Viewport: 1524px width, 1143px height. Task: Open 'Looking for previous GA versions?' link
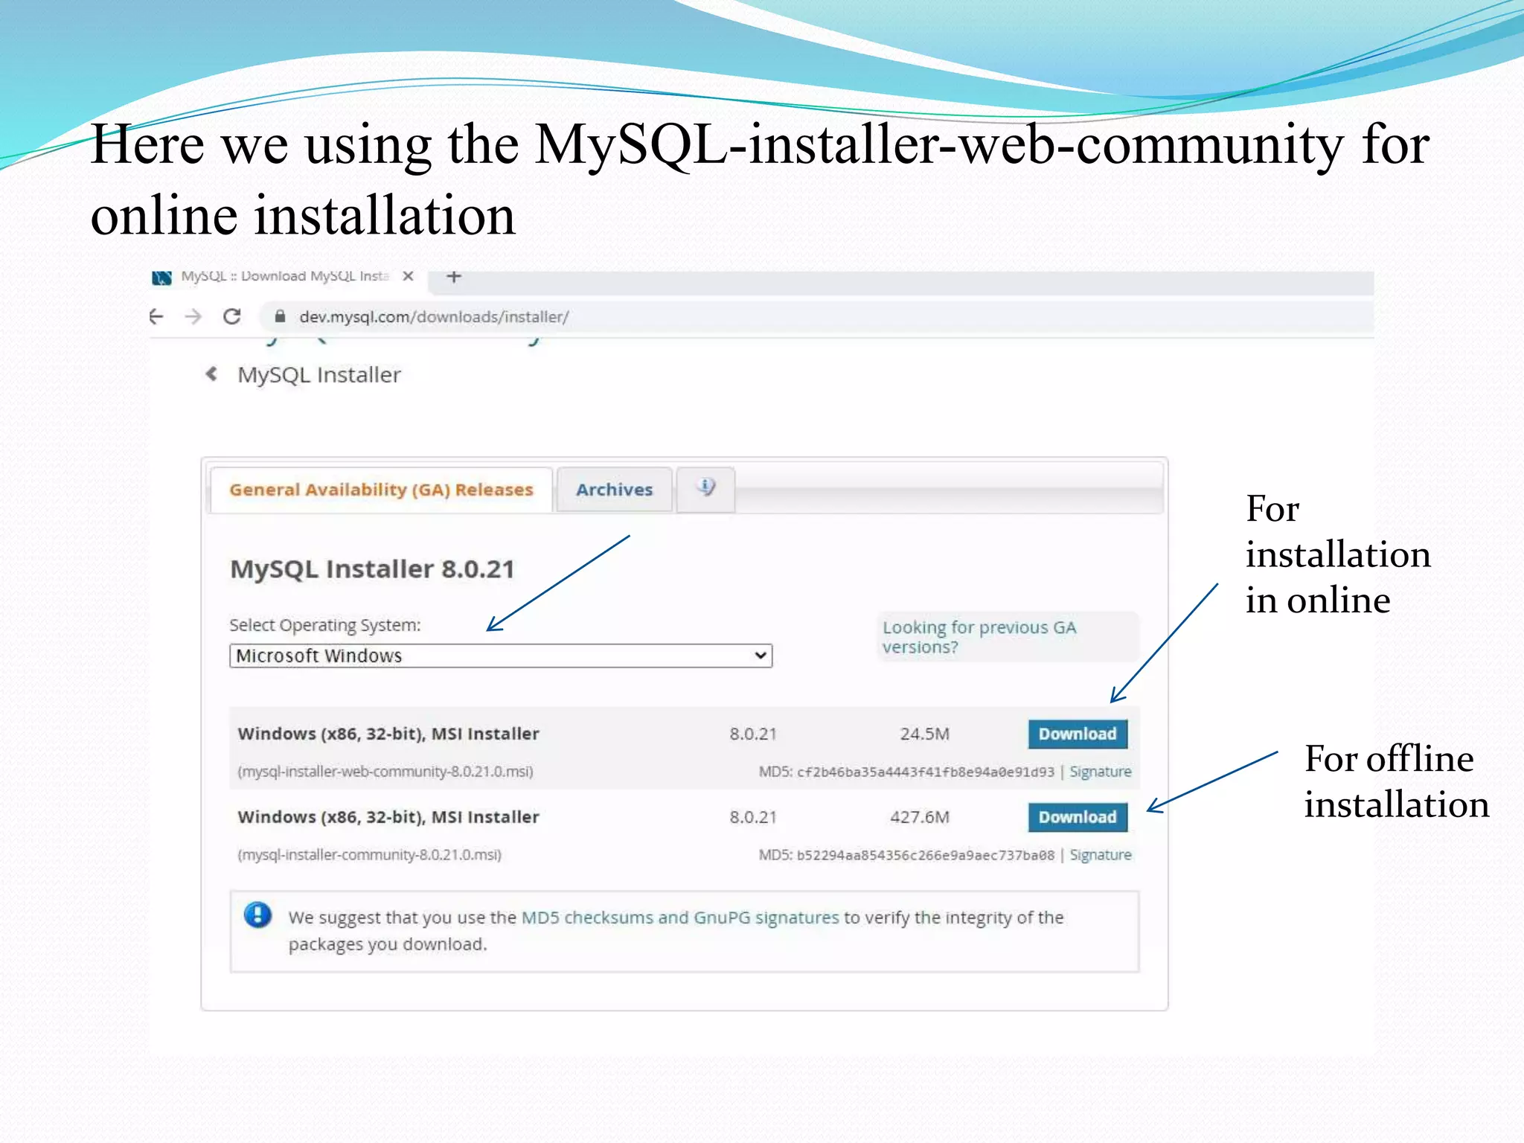979,637
